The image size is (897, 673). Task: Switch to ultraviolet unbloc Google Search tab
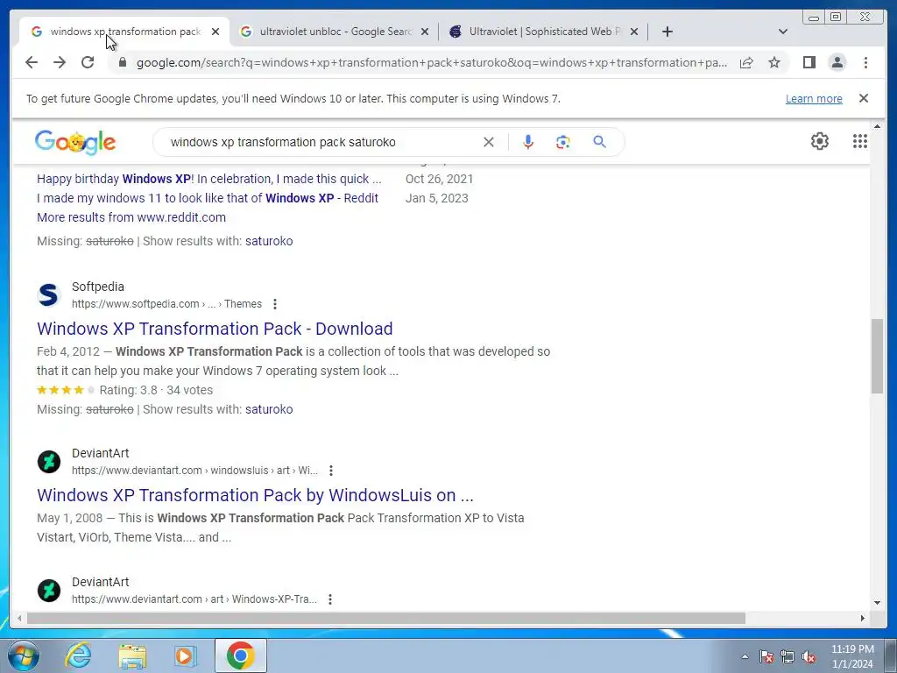tap(335, 32)
